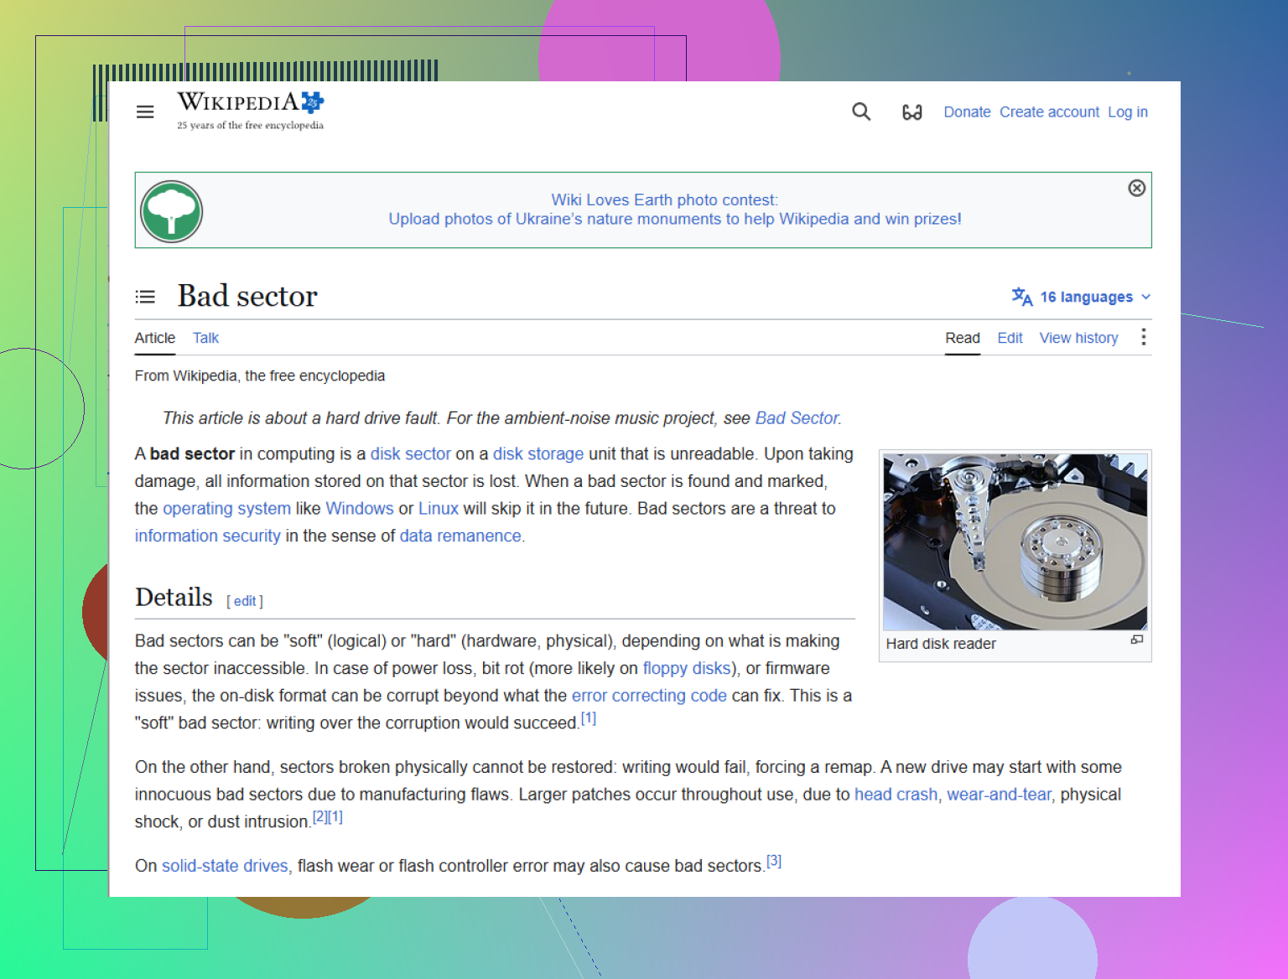Click the Donate link
Viewport: 1288px width, 979px height.
tap(967, 111)
